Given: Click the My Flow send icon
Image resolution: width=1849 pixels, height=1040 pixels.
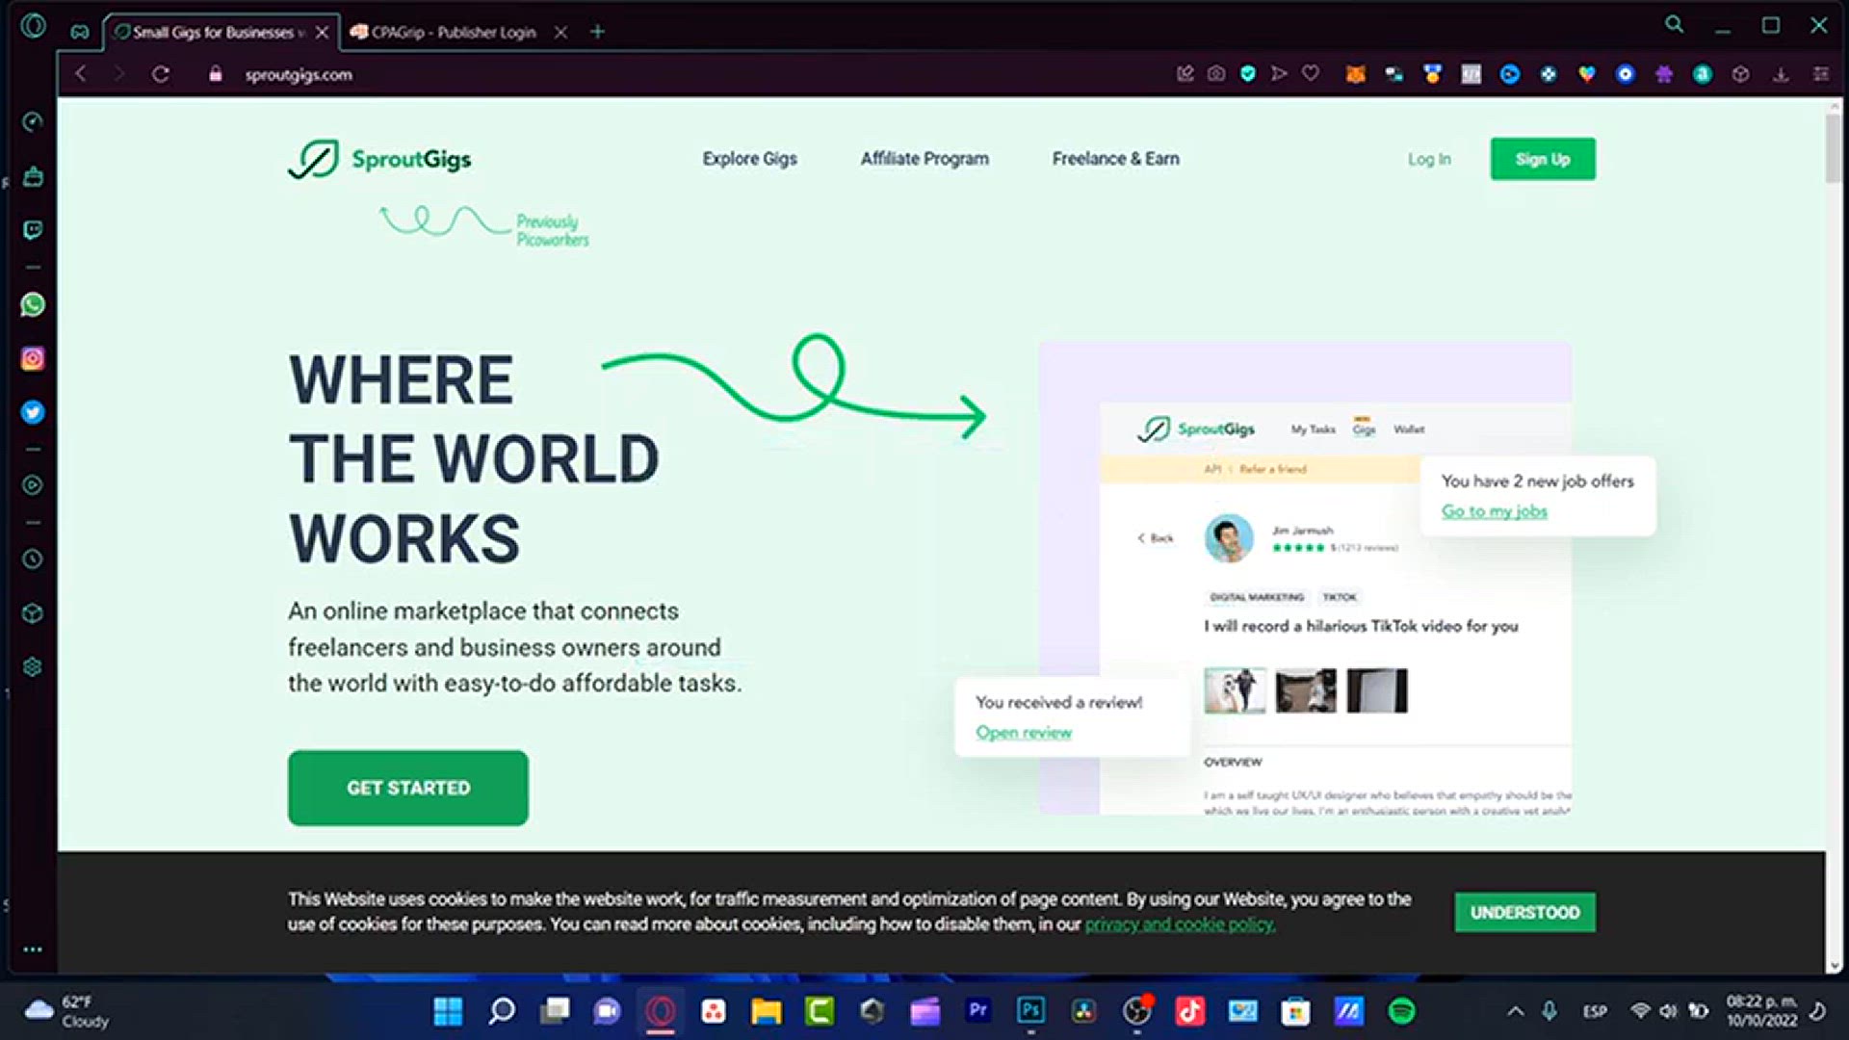Looking at the screenshot, I should [x=1279, y=74].
